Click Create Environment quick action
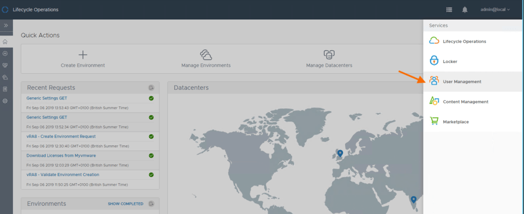Viewport: 524px width, 214px height. click(83, 59)
